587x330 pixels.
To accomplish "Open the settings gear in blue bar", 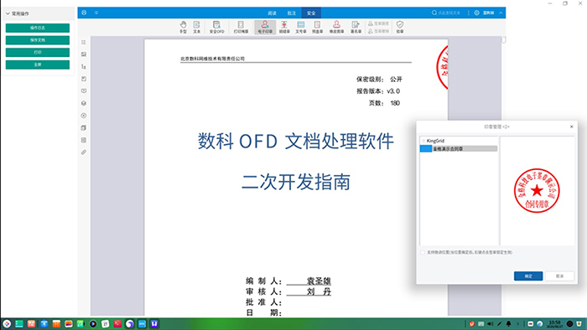I will pos(476,13).
